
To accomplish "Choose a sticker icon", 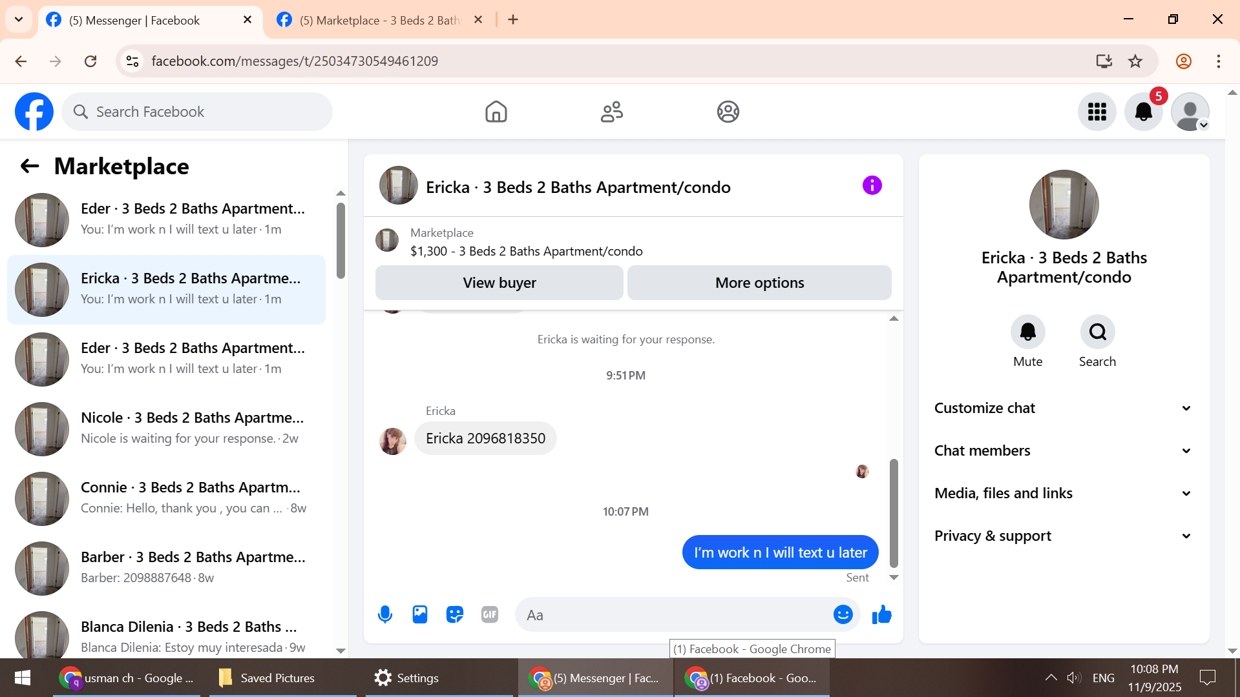I will (x=455, y=615).
